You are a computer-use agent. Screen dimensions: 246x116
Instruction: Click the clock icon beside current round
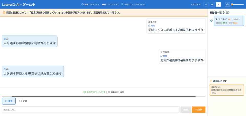click(83, 4)
